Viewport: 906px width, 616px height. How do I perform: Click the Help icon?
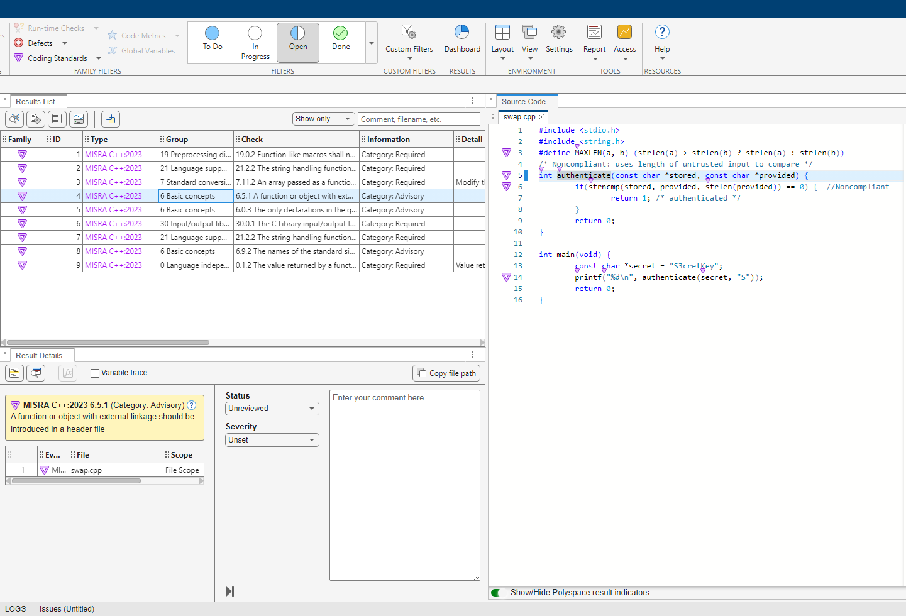(x=662, y=33)
